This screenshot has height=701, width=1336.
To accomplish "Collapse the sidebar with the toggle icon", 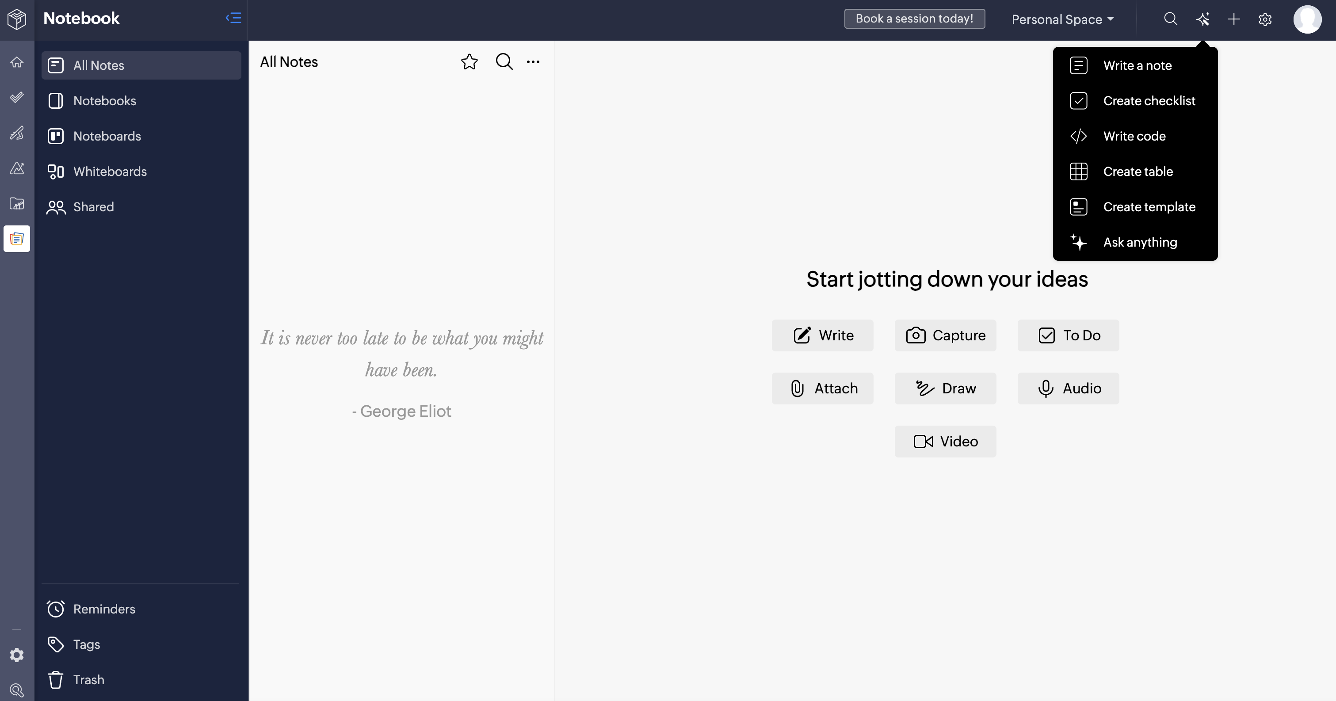I will tap(233, 18).
